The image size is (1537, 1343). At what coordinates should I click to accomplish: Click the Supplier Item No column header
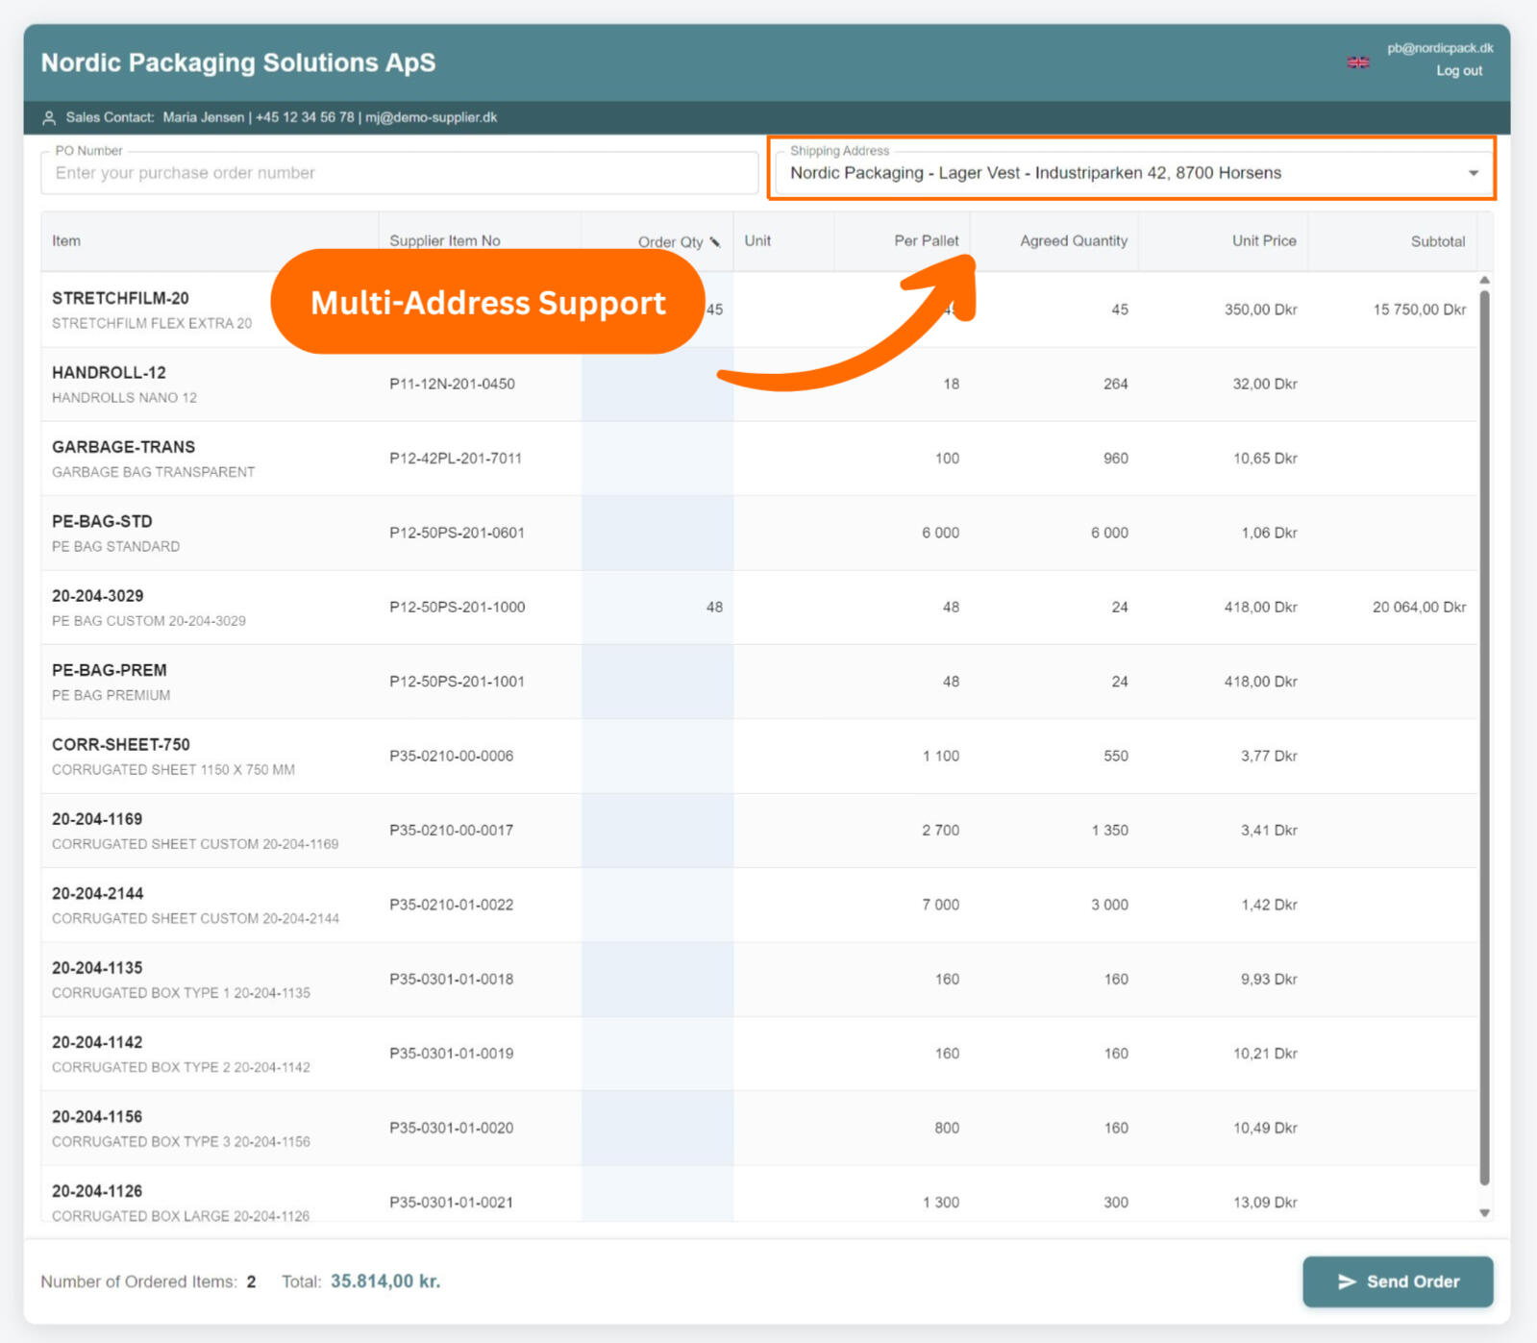click(x=444, y=241)
